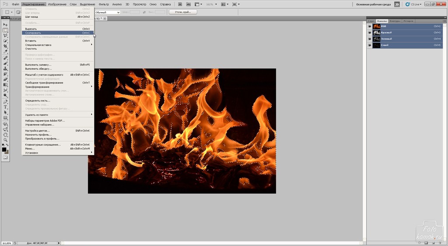Click the background color swatch

7,152
